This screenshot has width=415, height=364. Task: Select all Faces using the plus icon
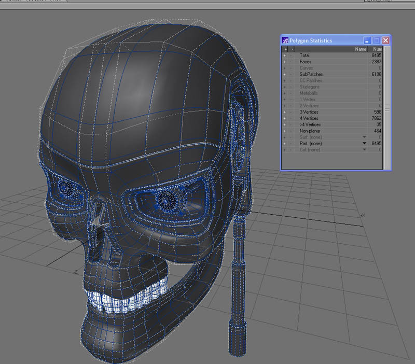(x=284, y=62)
